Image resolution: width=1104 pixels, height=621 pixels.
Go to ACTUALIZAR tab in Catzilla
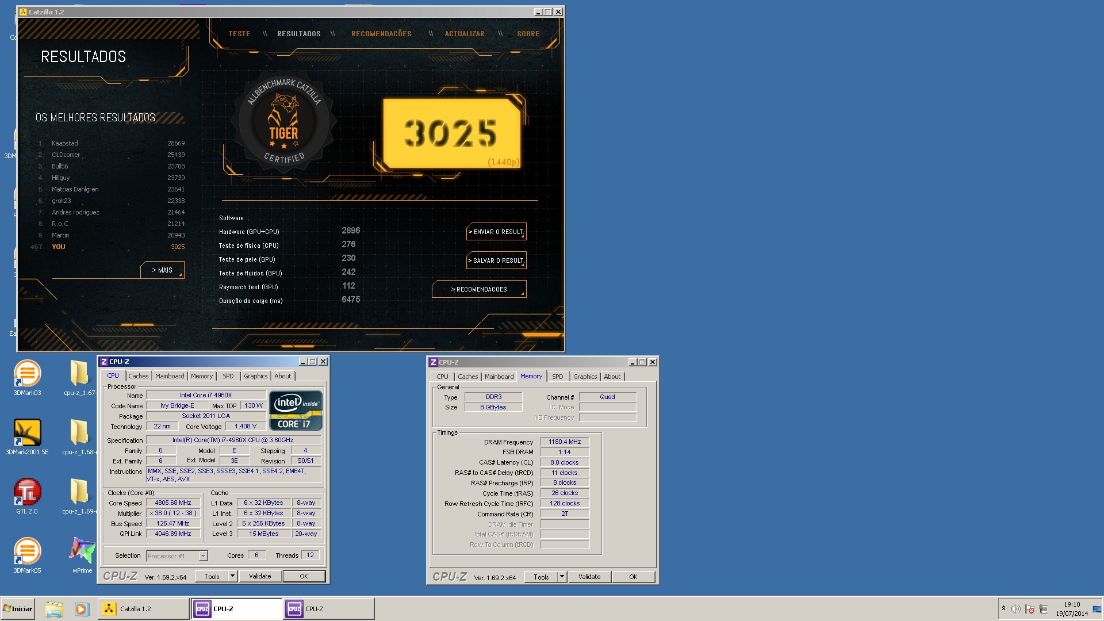[465, 34]
